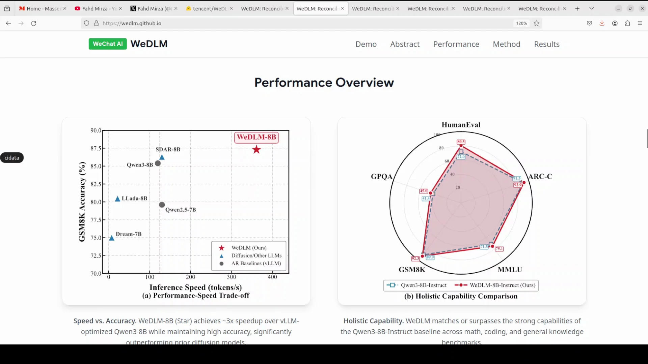The height and width of the screenshot is (364, 648).
Task: Click the reload page icon
Action: (x=34, y=23)
